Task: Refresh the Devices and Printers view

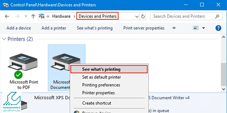Action: 143,17
